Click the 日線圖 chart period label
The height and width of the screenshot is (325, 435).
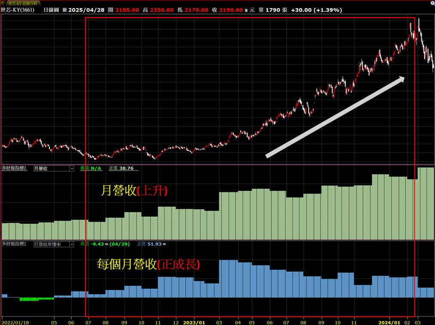pyautogui.click(x=52, y=9)
